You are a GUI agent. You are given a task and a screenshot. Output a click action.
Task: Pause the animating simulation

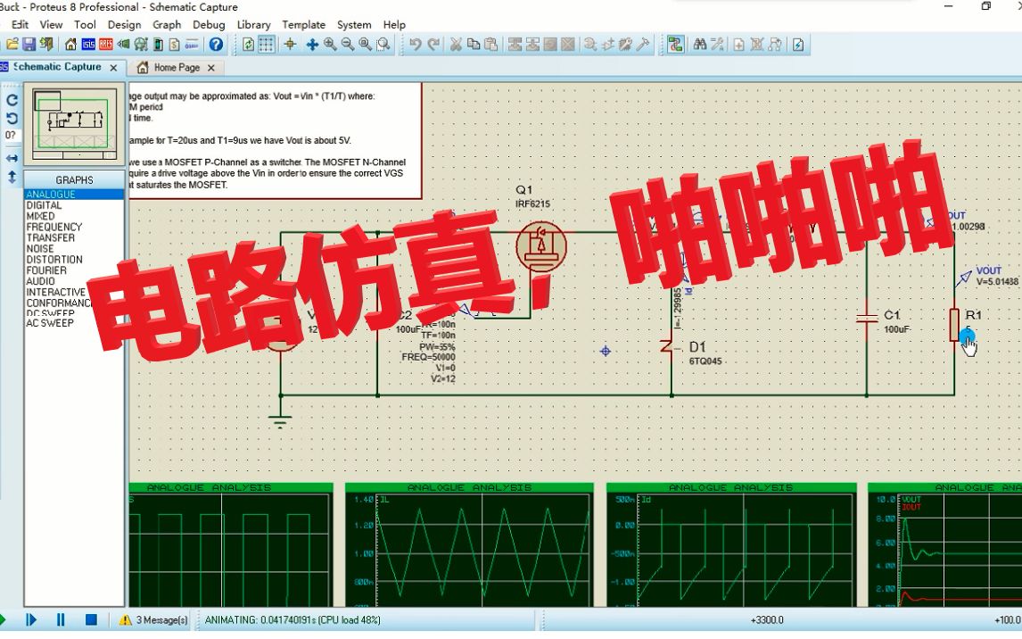[x=61, y=618]
